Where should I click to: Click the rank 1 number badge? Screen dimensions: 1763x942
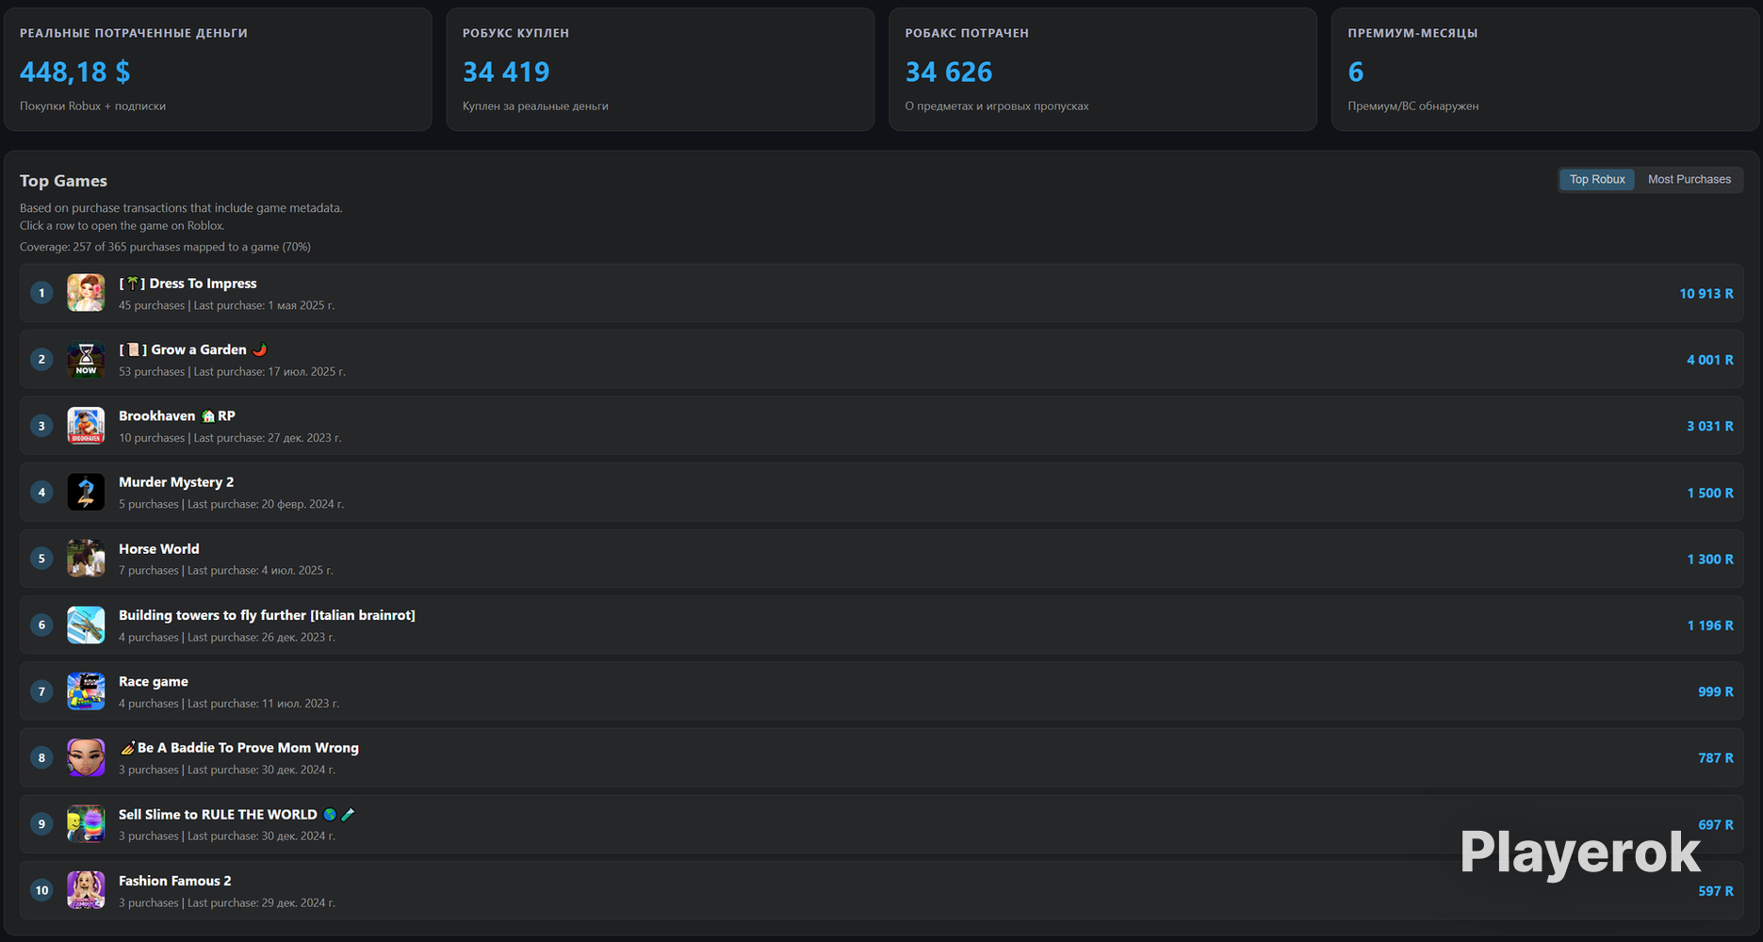tap(41, 293)
